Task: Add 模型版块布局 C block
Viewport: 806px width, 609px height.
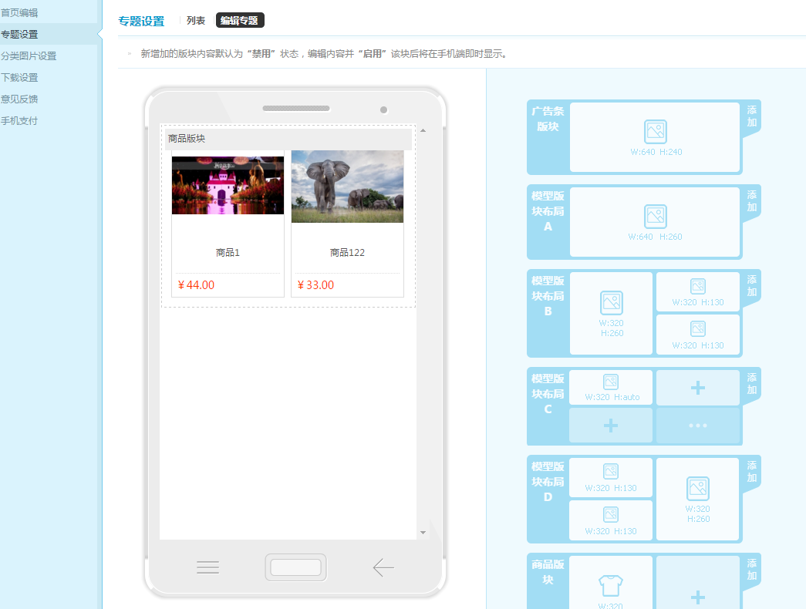Action: (751, 383)
